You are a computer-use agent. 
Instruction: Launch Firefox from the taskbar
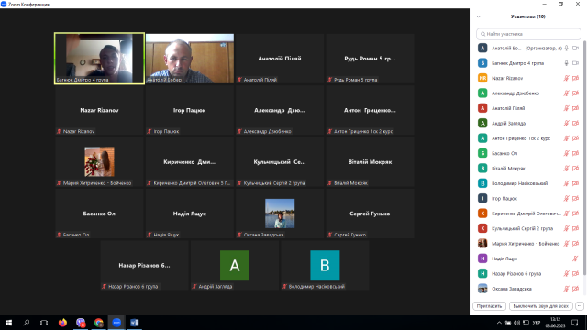62,323
